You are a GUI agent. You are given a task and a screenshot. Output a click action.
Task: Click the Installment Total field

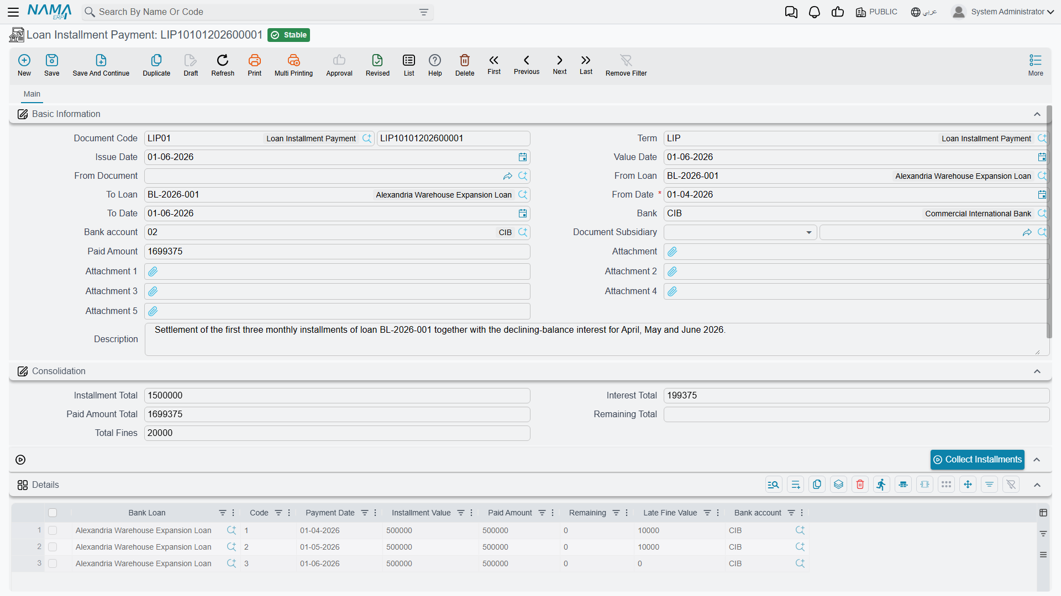pyautogui.click(x=337, y=396)
